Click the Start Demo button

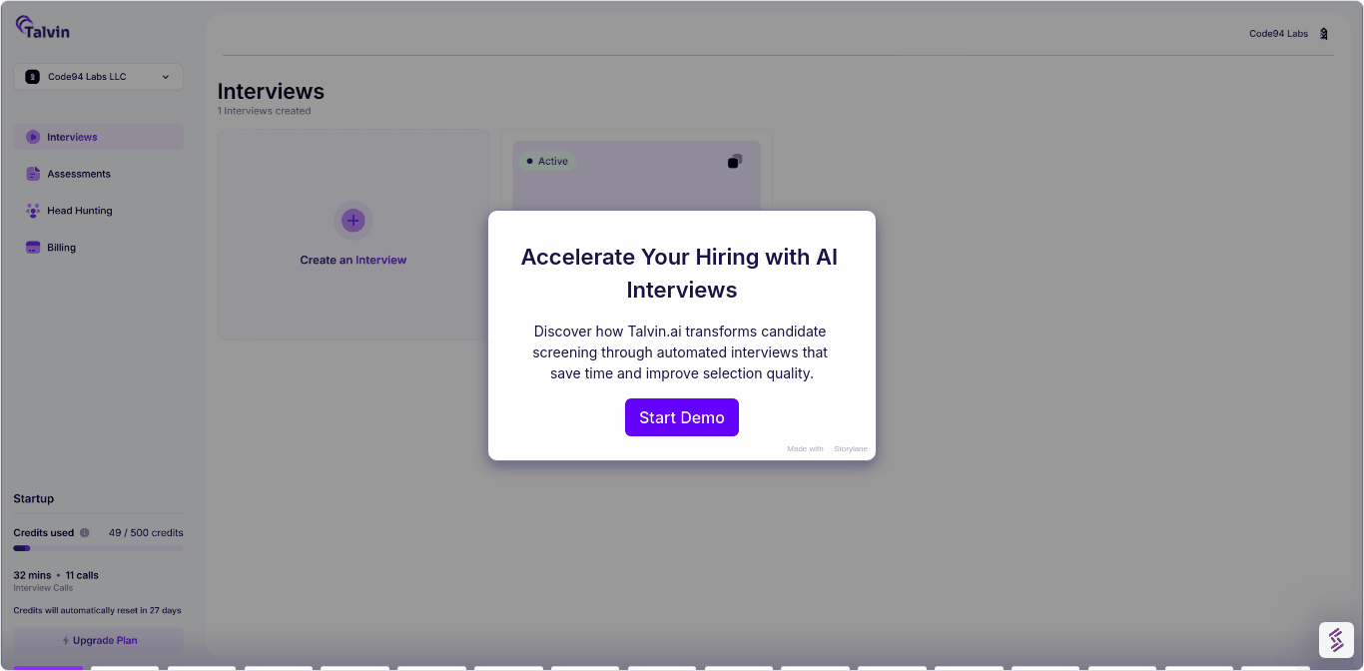682,417
